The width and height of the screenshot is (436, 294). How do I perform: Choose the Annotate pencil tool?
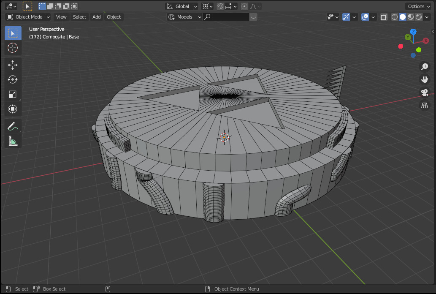(x=13, y=126)
